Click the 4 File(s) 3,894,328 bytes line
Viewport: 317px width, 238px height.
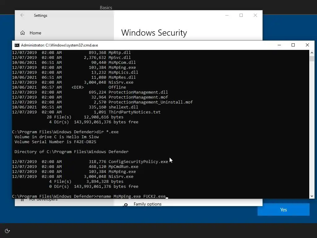[86, 182]
